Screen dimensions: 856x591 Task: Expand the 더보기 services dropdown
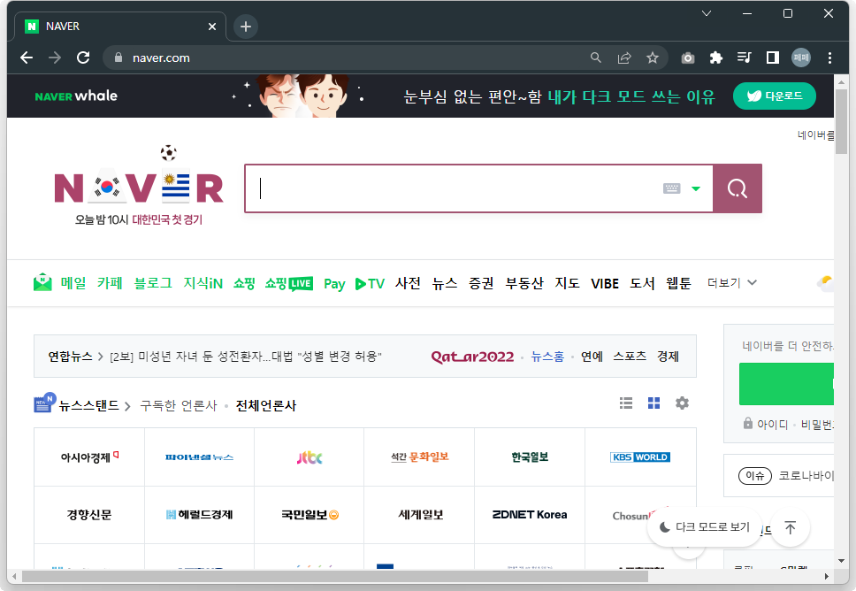point(732,283)
